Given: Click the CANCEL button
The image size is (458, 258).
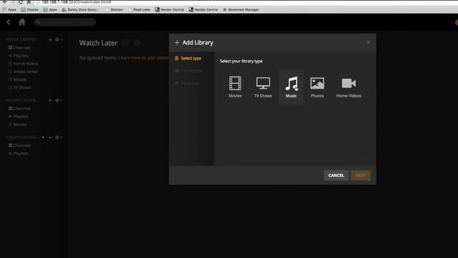Looking at the screenshot, I should pos(336,175).
